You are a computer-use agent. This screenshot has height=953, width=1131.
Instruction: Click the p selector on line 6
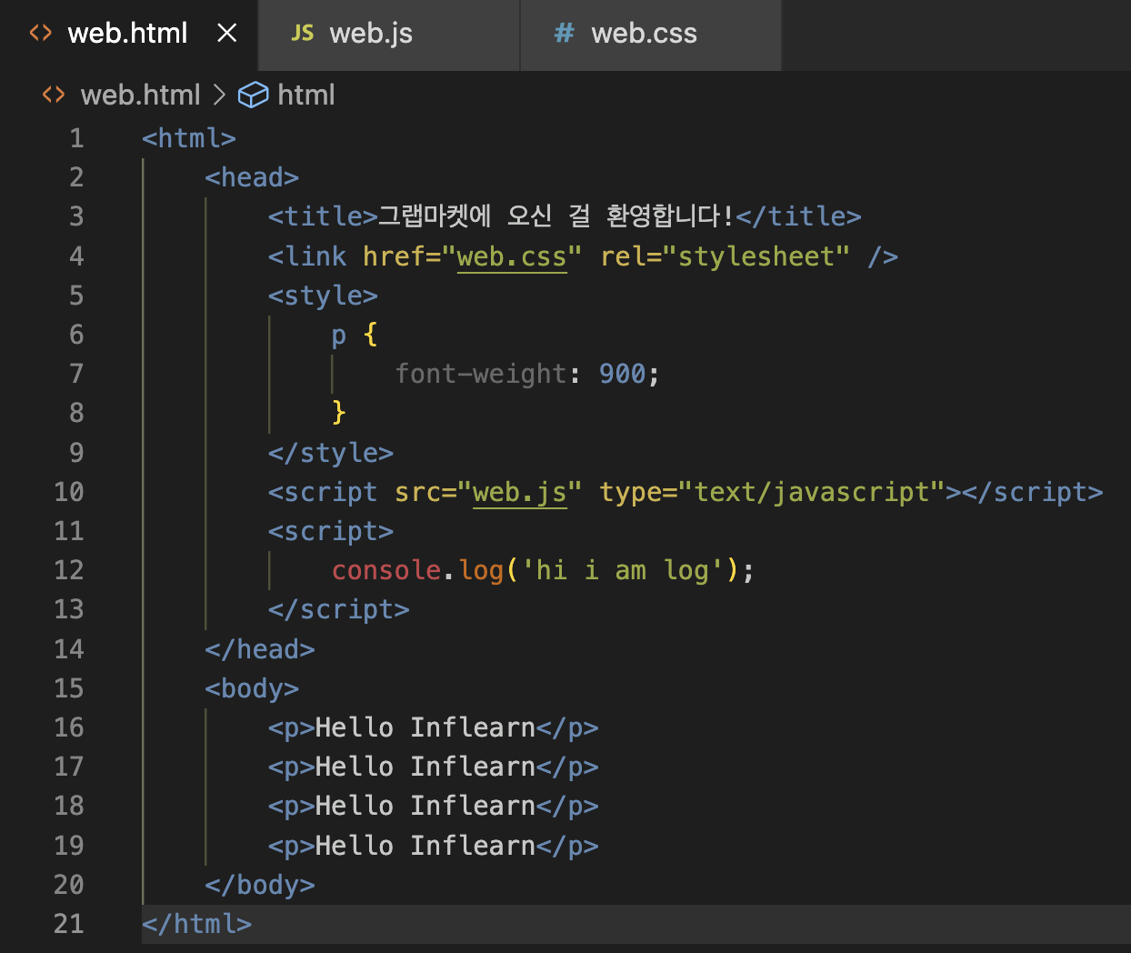[x=339, y=335]
